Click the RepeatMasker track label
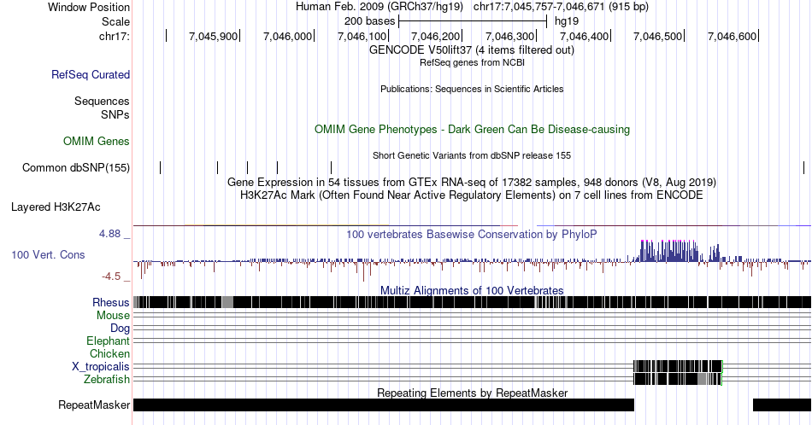This screenshot has height=425, width=812. (94, 405)
